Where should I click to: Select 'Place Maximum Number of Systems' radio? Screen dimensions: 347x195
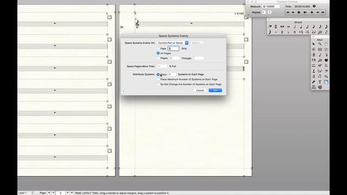158,80
